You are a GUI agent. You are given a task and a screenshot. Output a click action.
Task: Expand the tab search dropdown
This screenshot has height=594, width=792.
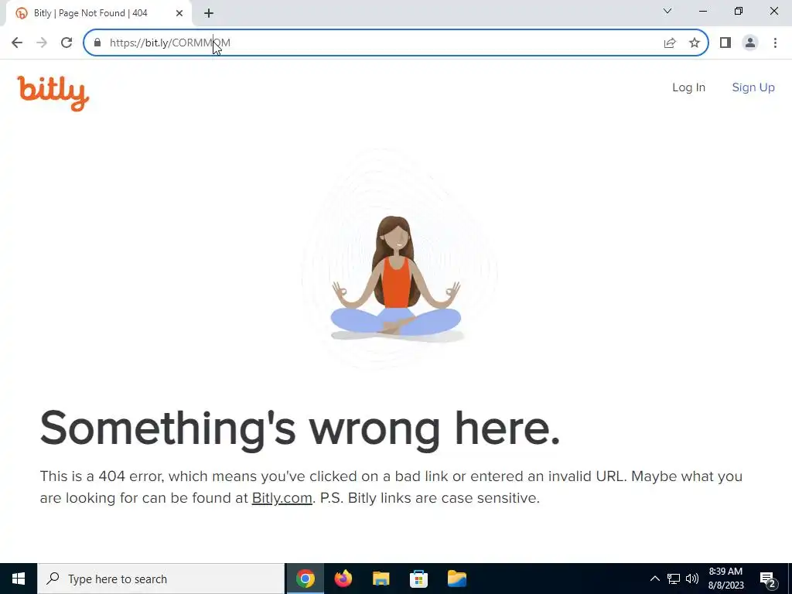(x=667, y=11)
